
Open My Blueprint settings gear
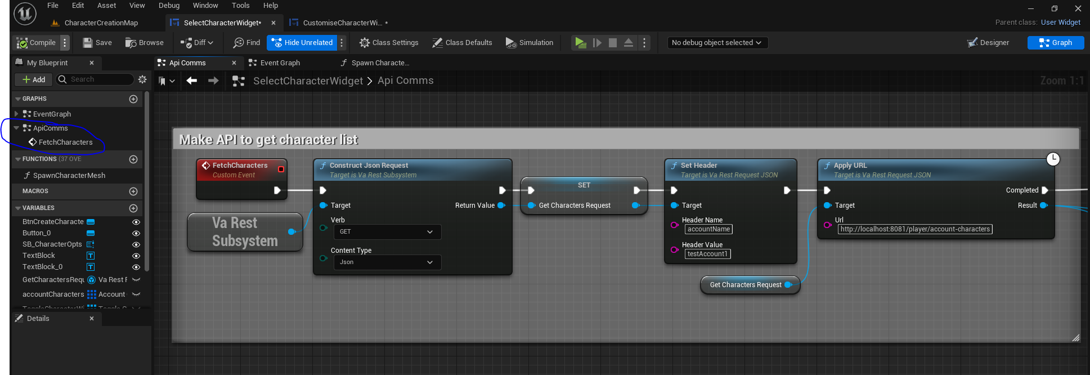142,79
